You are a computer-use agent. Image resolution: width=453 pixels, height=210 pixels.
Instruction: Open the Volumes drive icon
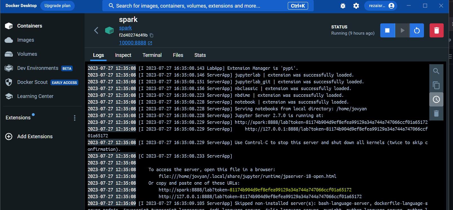(9, 54)
